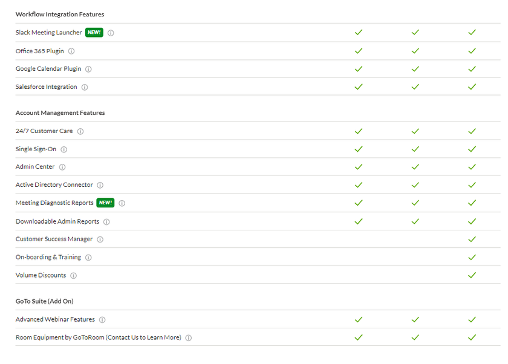Open info for Downloadable Admin Reports
508x364 pixels.
[106, 222]
